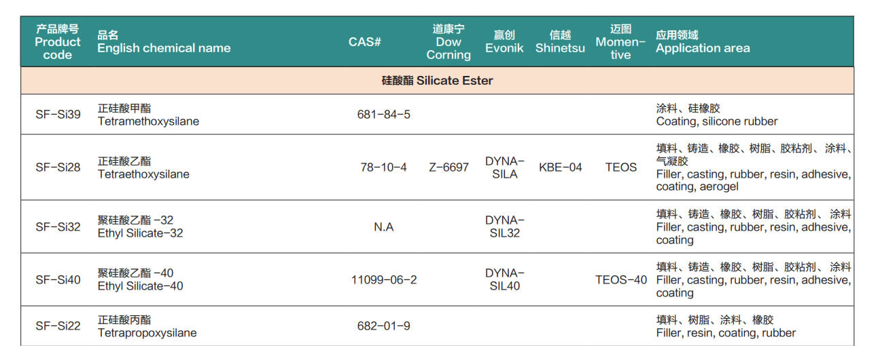This screenshot has height=358, width=878.
Task: Click the KBE-04 Shinetsu cell
Action: point(560,167)
